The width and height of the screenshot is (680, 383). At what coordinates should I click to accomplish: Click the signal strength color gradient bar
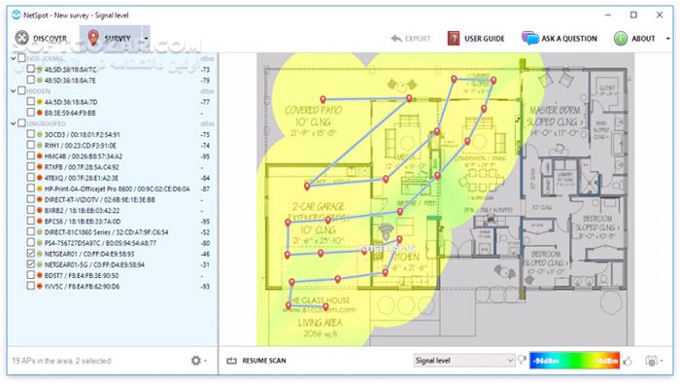[575, 361]
